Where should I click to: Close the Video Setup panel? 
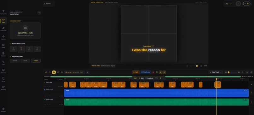pyautogui.click(x=39, y=13)
